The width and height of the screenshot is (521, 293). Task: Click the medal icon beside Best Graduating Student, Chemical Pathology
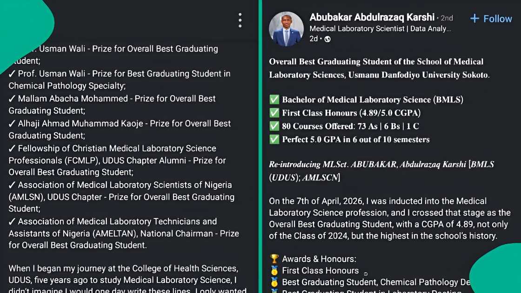tap(274, 282)
